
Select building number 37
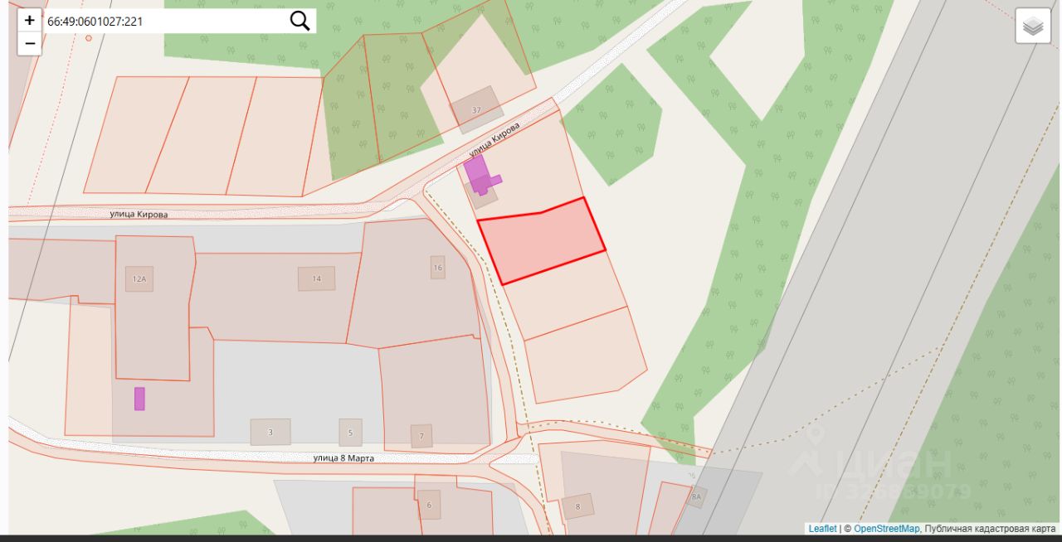click(477, 109)
